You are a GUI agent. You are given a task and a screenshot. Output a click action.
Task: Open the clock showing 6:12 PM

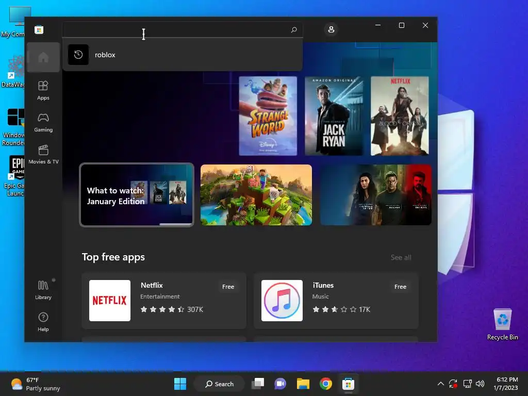(x=506, y=384)
